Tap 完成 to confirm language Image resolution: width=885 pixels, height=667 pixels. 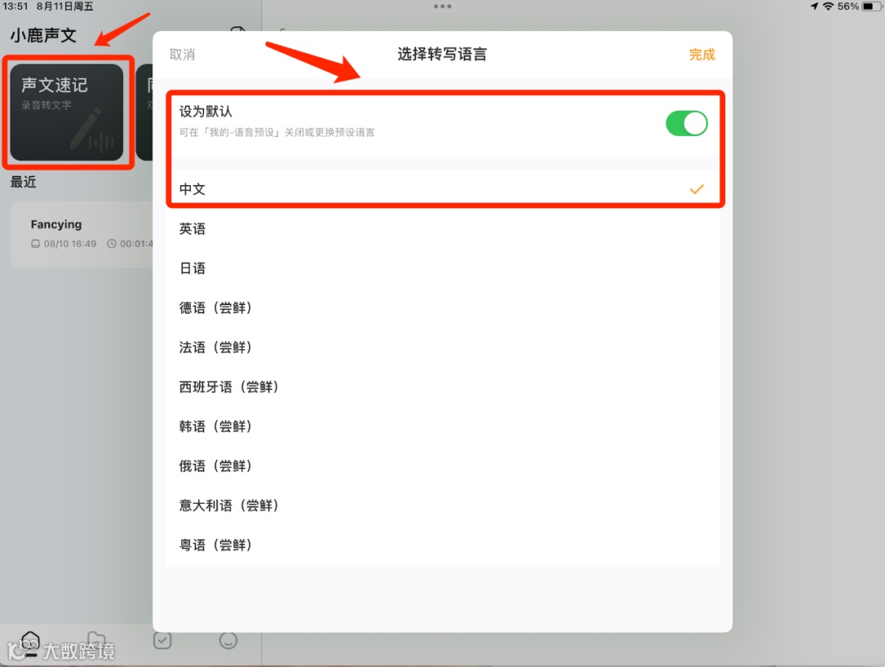pos(701,55)
